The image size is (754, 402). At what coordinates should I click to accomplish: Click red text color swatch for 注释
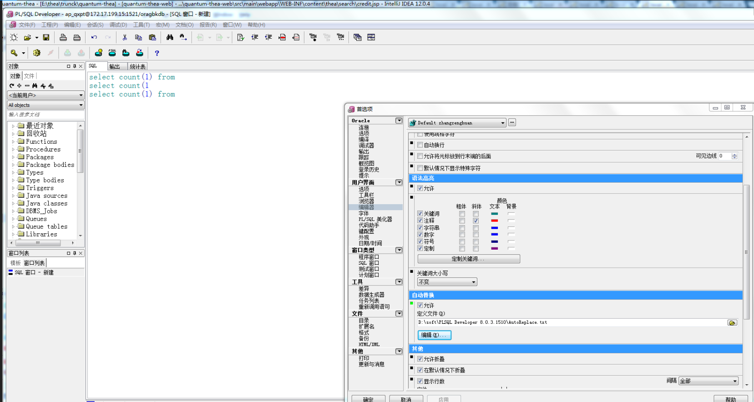[x=495, y=221]
